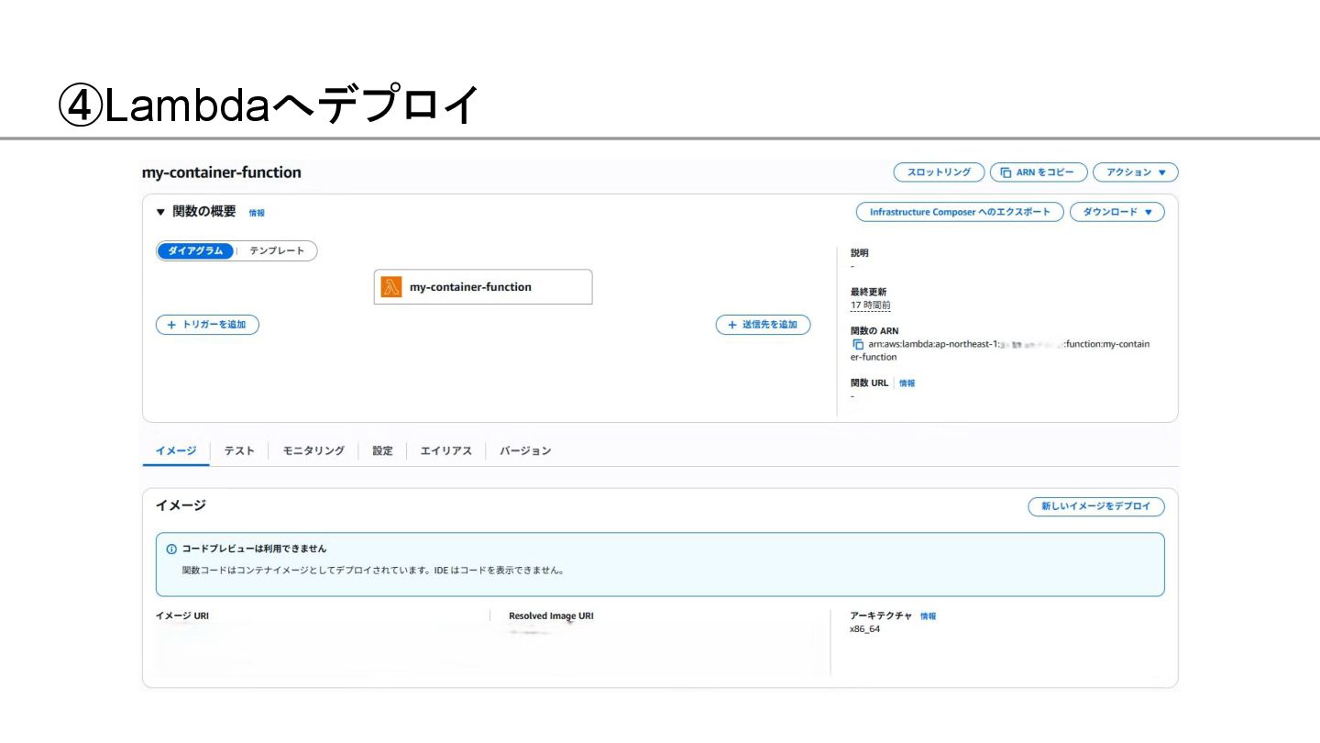Switch to テンプレート view toggle
Viewport: 1320px width, 743px height.
tap(277, 251)
